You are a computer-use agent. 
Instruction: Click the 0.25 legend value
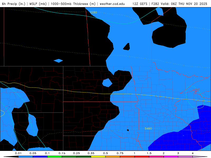coord(76,153)
